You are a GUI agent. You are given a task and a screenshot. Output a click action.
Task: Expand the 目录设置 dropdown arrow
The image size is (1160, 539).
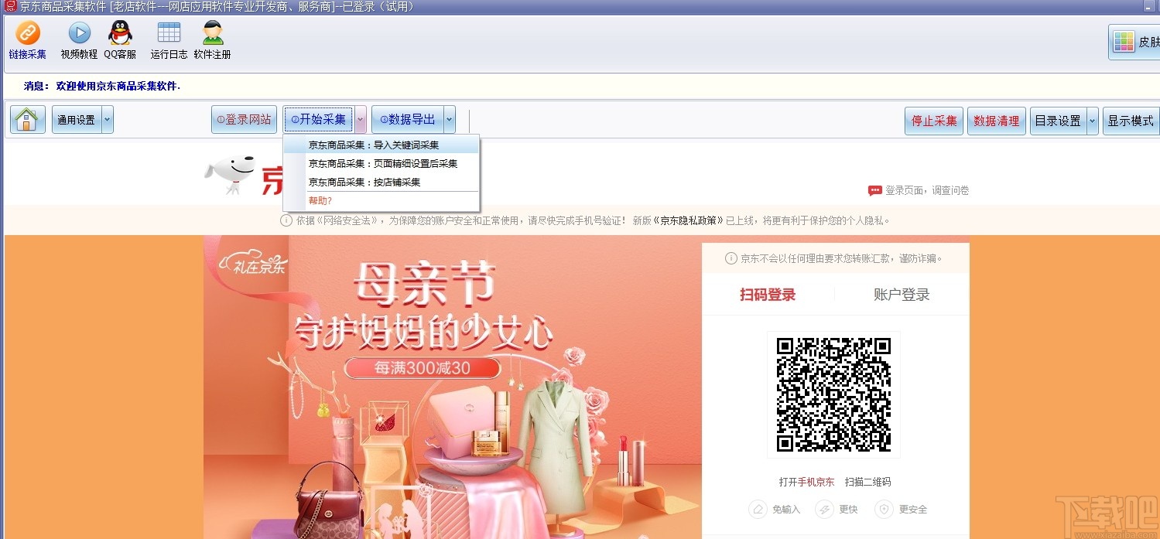(1091, 121)
